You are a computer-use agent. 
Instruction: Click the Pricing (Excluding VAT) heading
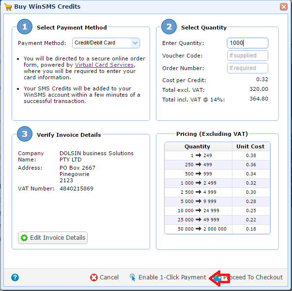pyautogui.click(x=212, y=134)
